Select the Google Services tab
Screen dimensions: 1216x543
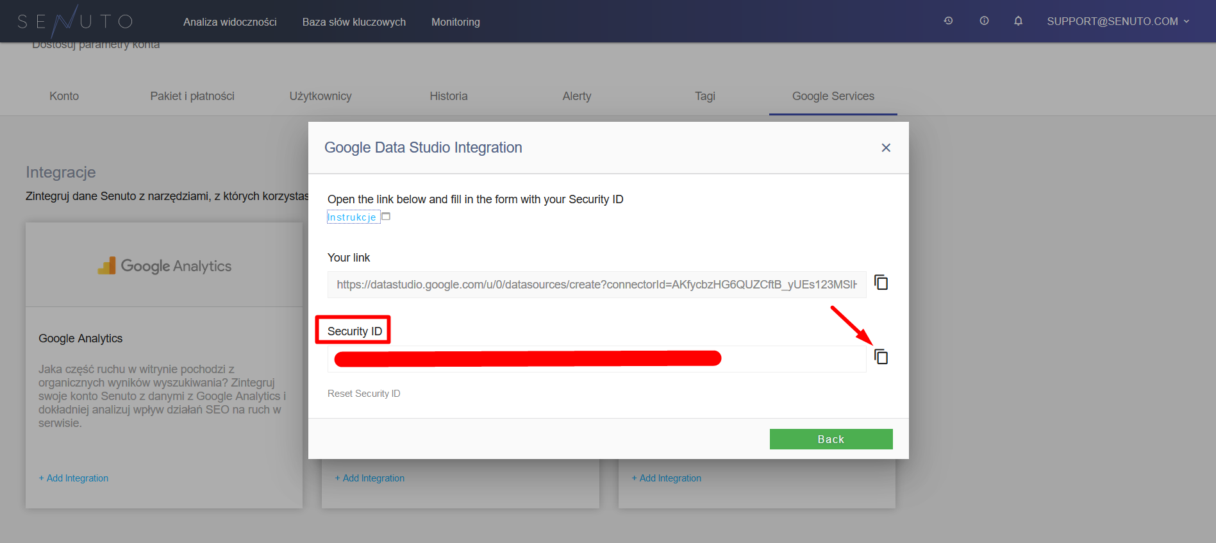point(833,96)
